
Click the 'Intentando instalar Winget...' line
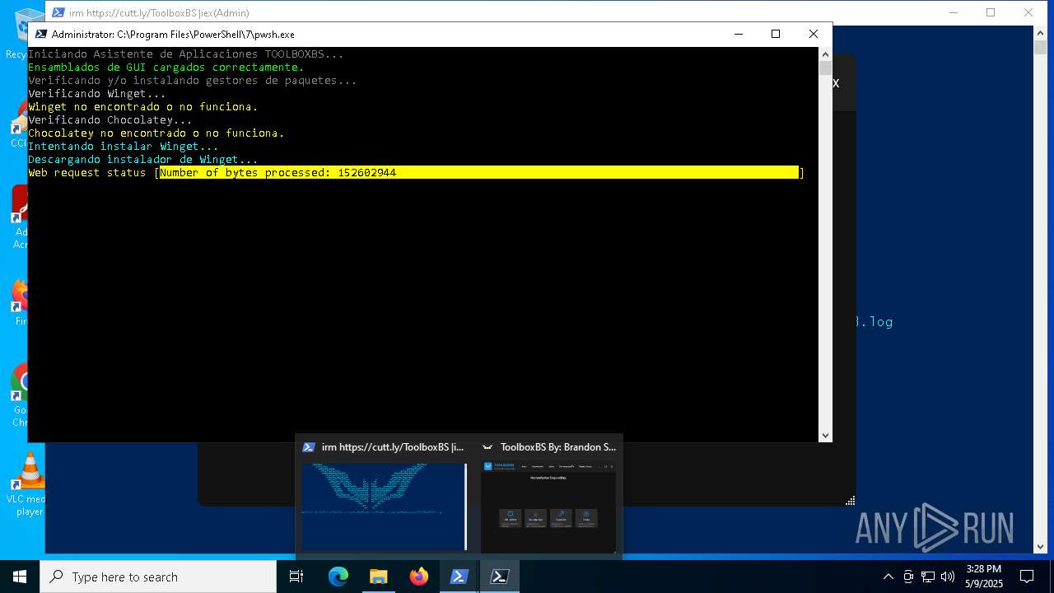tap(124, 146)
